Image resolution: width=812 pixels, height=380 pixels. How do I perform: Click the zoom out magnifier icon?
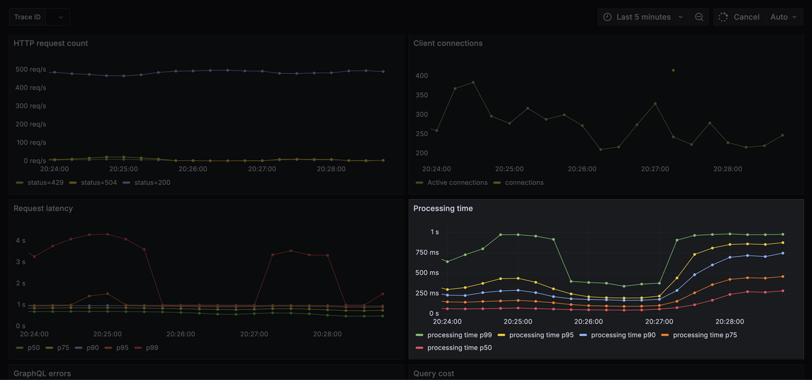coord(699,17)
